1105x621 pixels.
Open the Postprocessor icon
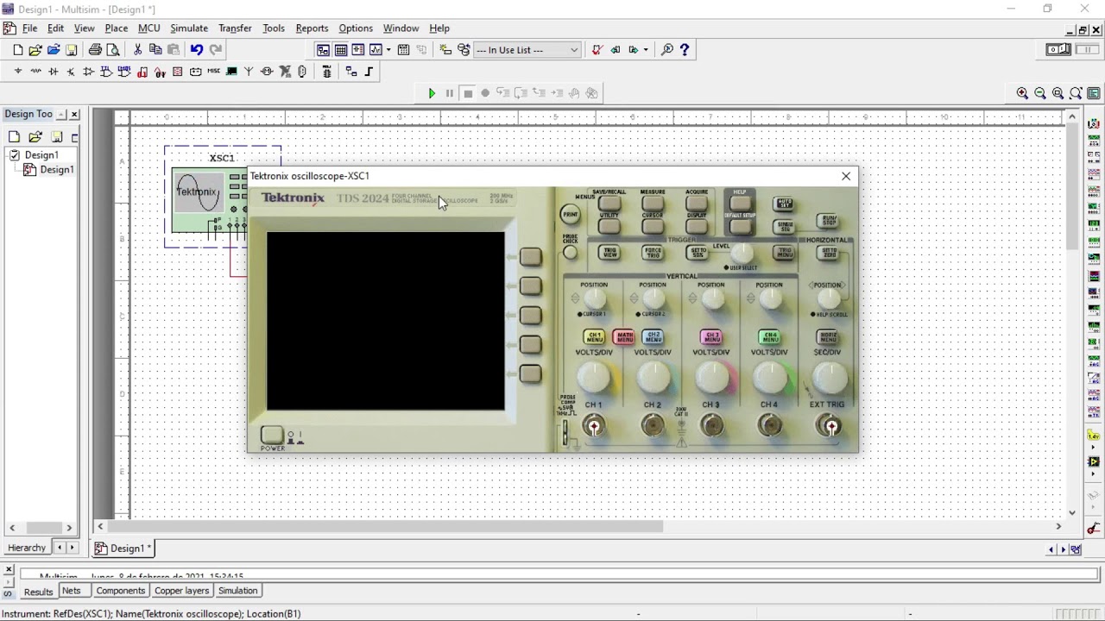pyautogui.click(x=403, y=50)
